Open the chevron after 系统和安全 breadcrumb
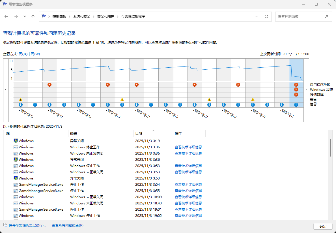The width and height of the screenshot is (336, 233). (94, 16)
